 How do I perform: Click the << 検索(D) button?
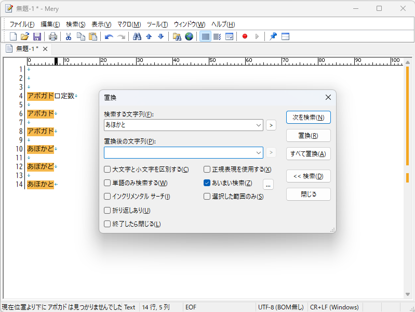tap(309, 176)
